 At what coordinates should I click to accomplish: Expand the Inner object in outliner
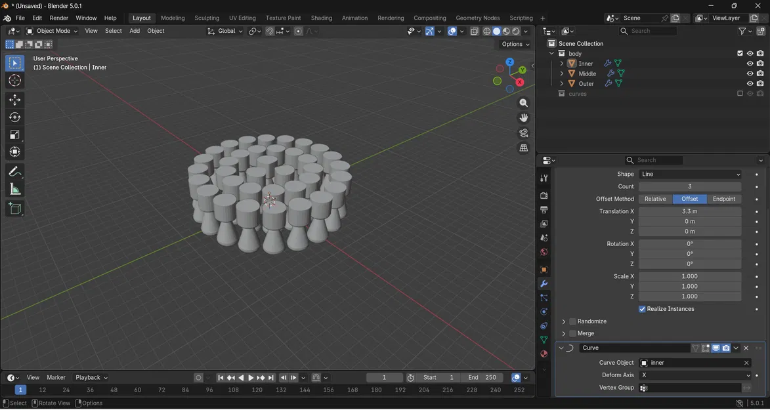(x=562, y=63)
